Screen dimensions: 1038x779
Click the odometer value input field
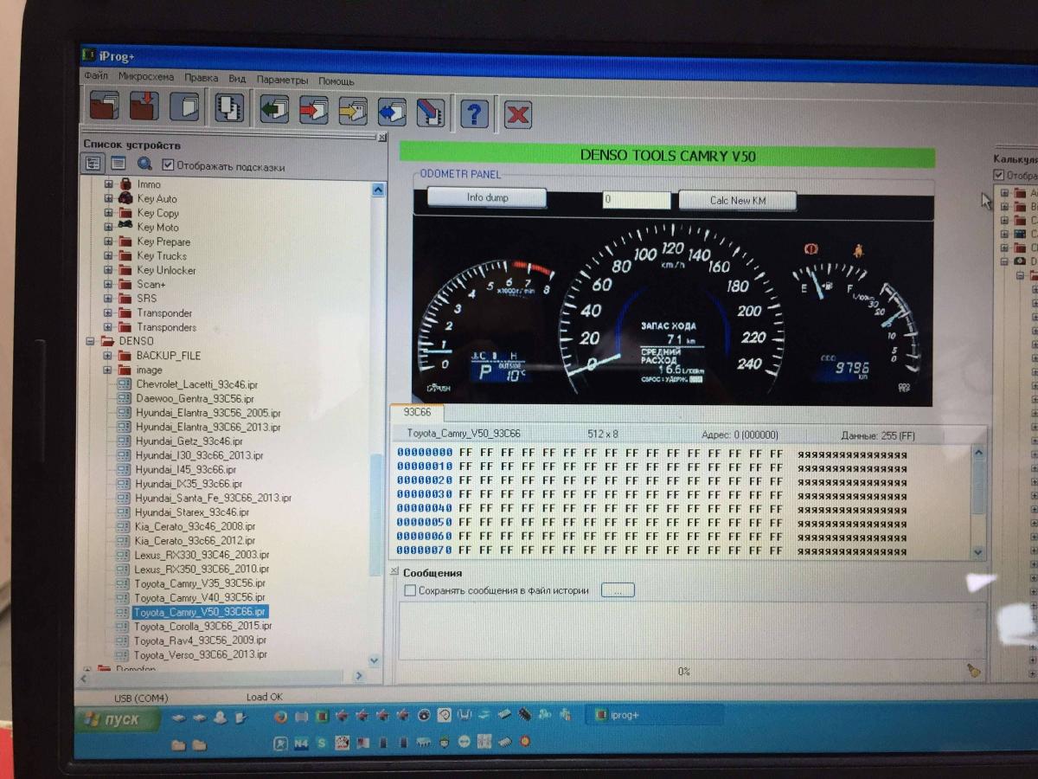[x=637, y=200]
